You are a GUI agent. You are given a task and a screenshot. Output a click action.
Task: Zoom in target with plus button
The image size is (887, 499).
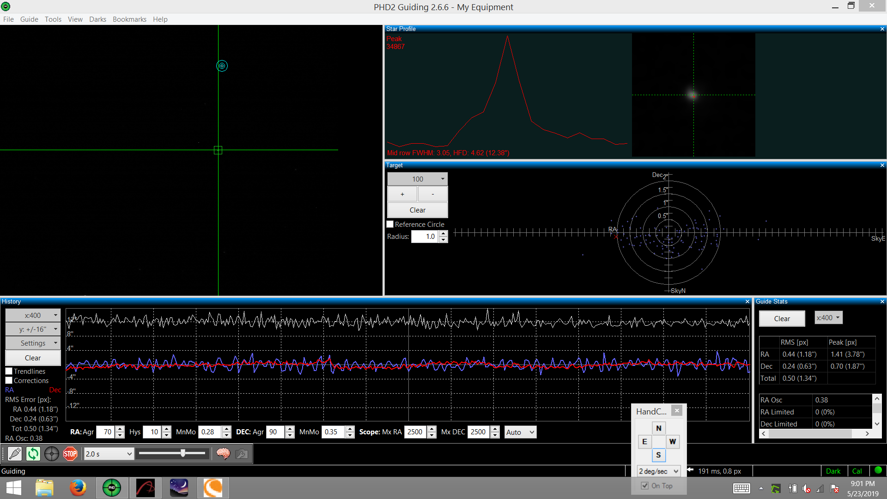tap(402, 194)
